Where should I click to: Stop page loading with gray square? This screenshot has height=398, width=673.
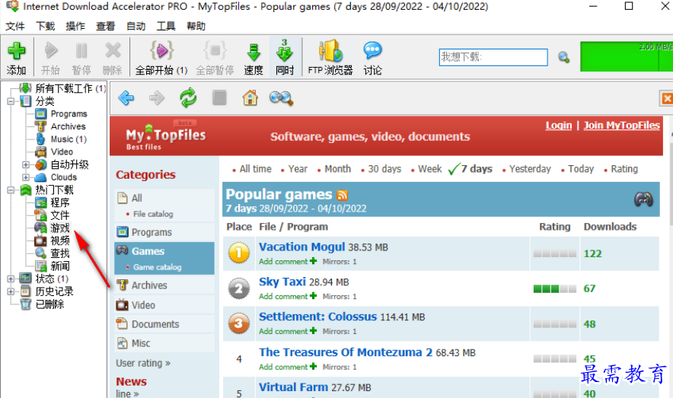219,97
